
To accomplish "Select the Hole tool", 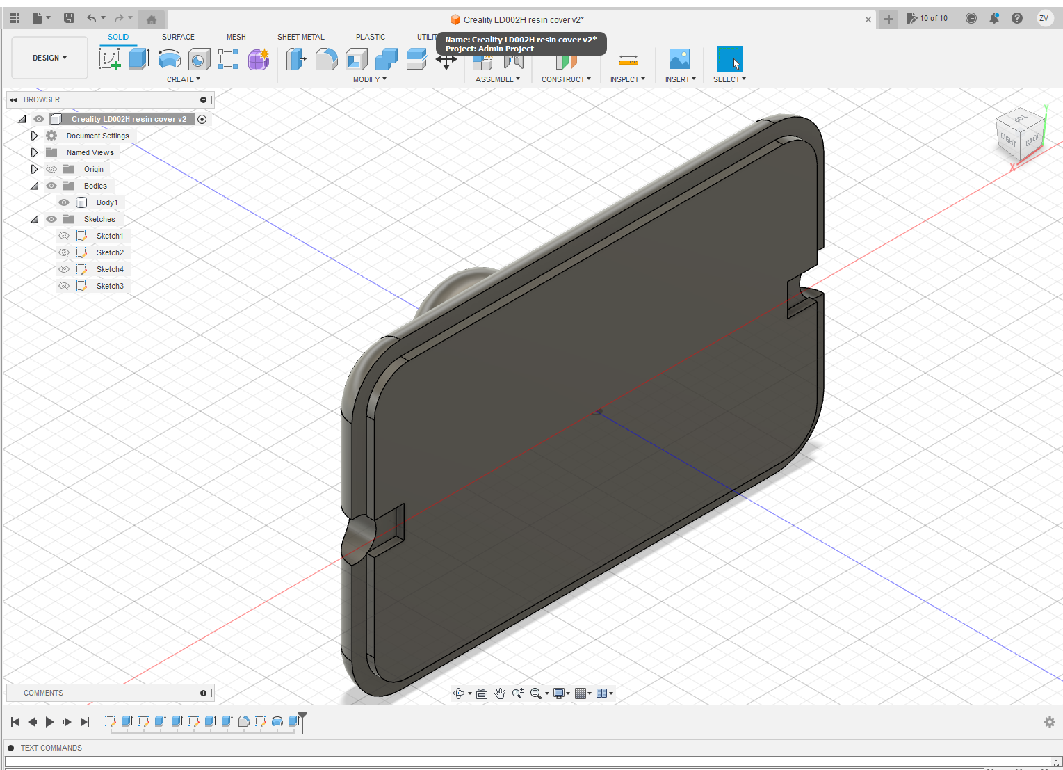I will click(x=199, y=59).
